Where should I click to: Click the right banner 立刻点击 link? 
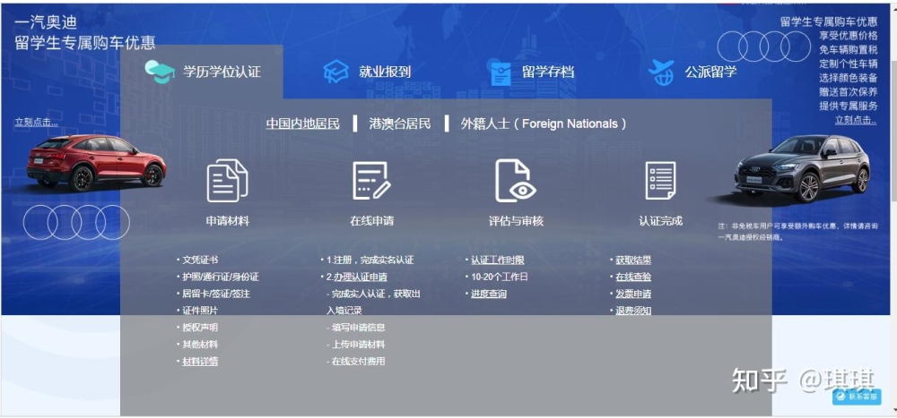[856, 120]
